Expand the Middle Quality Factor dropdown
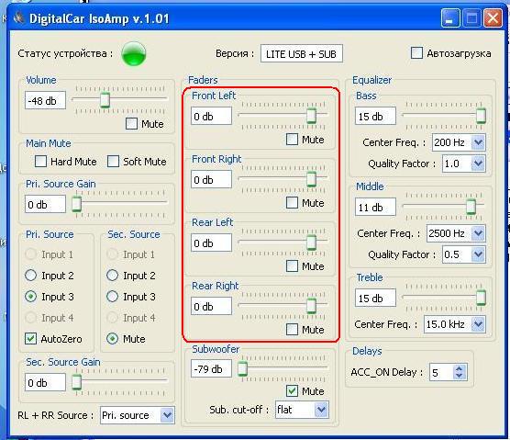The image size is (510, 440). click(479, 254)
